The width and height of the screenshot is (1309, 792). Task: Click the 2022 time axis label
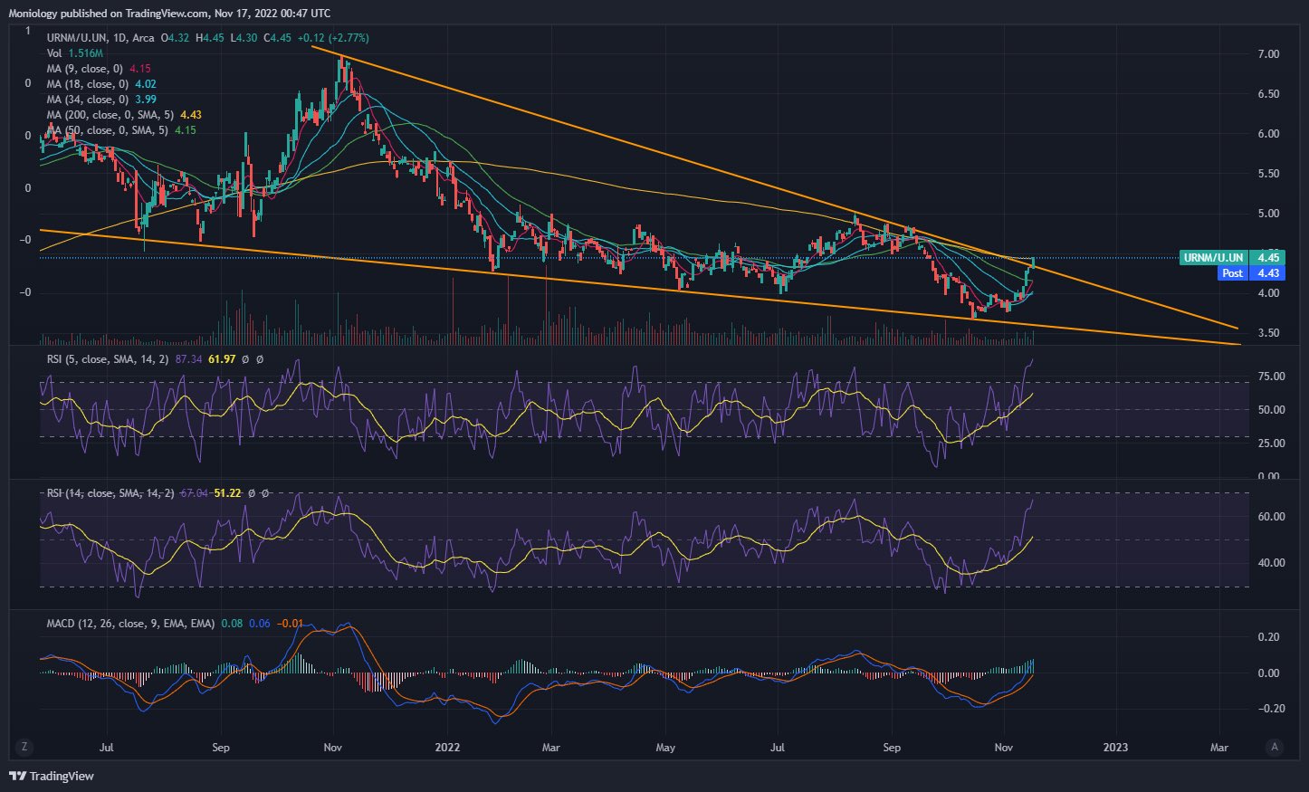point(447,748)
